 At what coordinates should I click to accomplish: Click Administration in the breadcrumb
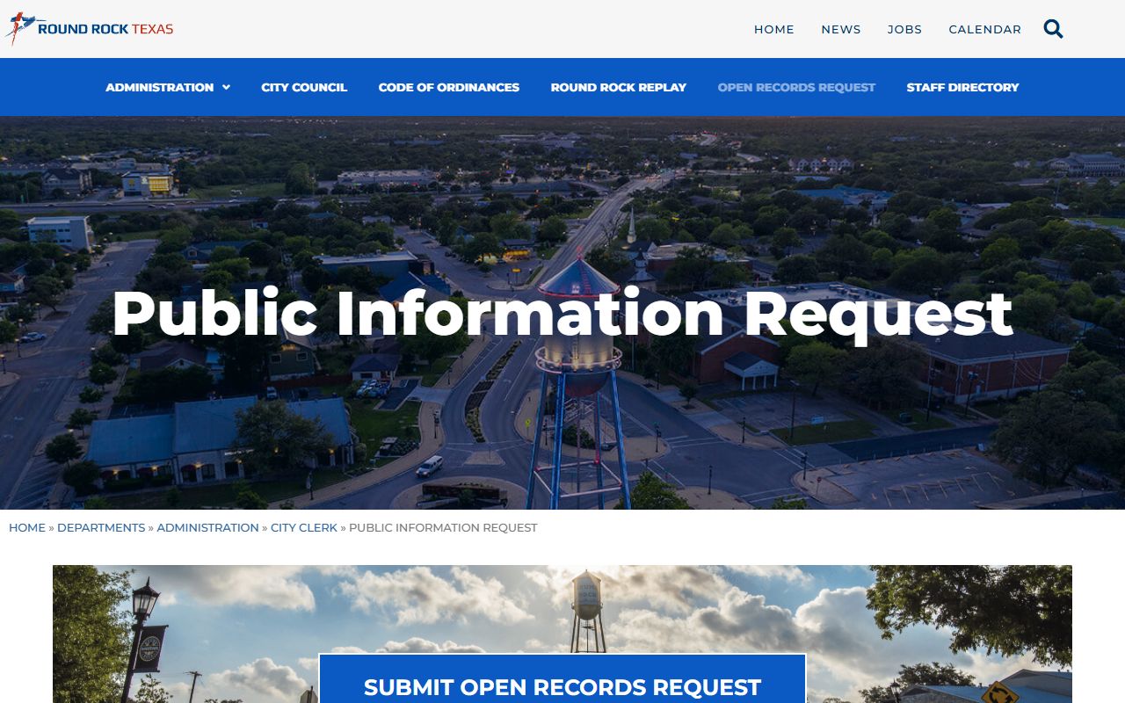207,527
